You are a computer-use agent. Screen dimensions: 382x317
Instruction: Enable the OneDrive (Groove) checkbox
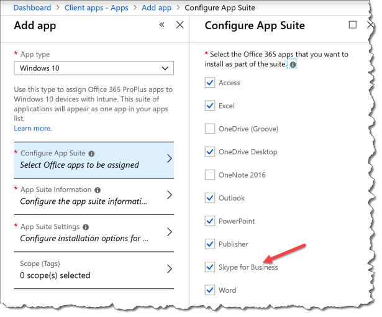coord(210,129)
